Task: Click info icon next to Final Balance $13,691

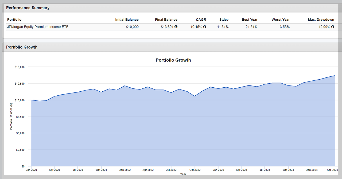Action: tap(176, 27)
